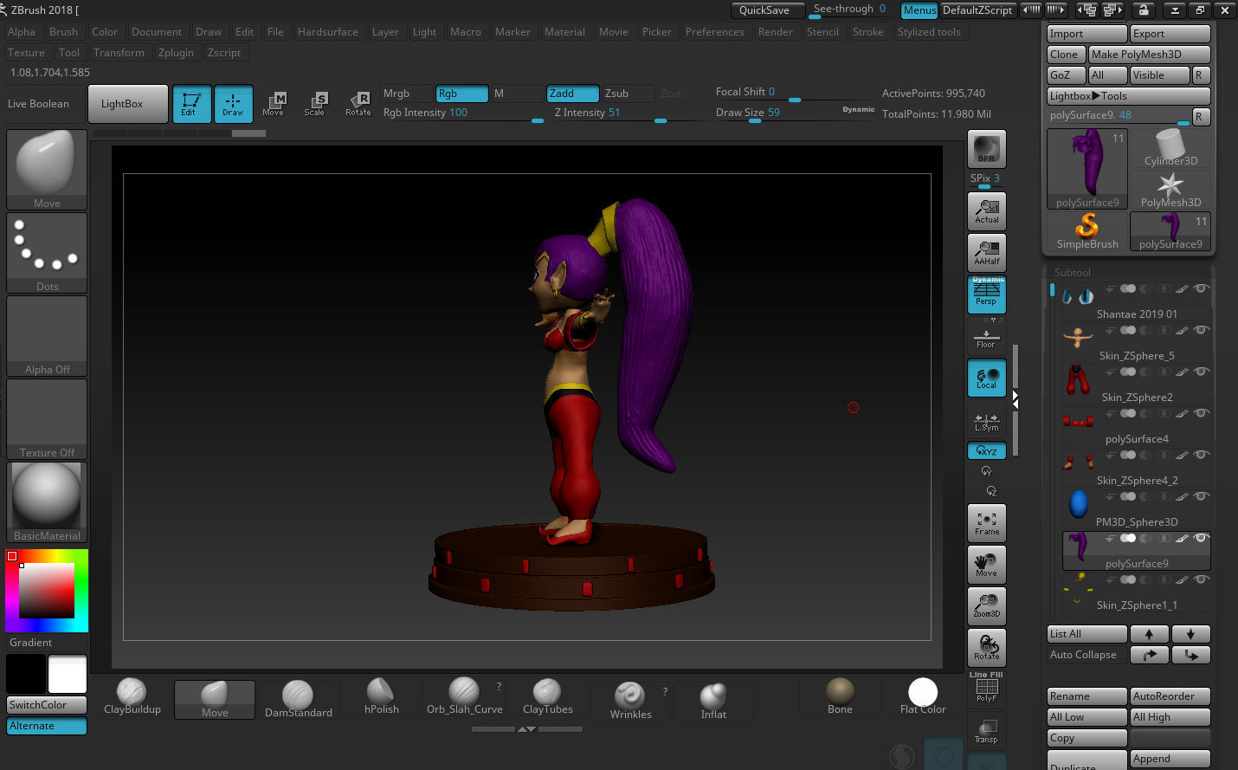1238x770 pixels.
Task: Select the Wrinkles brush
Action: (x=630, y=698)
